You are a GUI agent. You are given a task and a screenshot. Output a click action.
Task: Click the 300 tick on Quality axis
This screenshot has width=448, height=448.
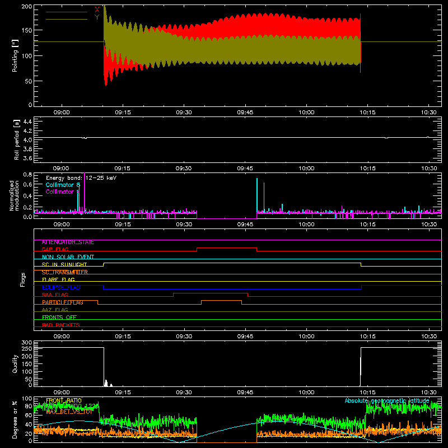coord(26,343)
